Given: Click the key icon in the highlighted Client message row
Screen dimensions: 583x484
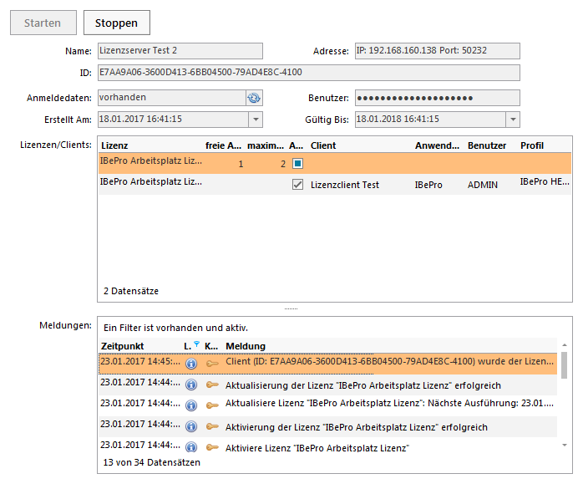Looking at the screenshot, I should click(x=213, y=364).
